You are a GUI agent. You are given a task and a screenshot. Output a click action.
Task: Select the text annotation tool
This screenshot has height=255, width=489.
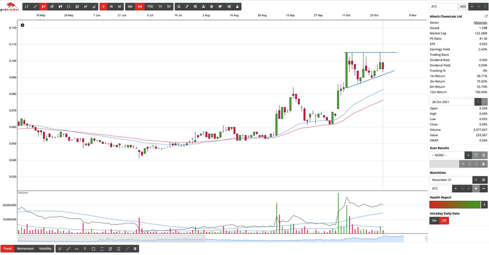85,248
